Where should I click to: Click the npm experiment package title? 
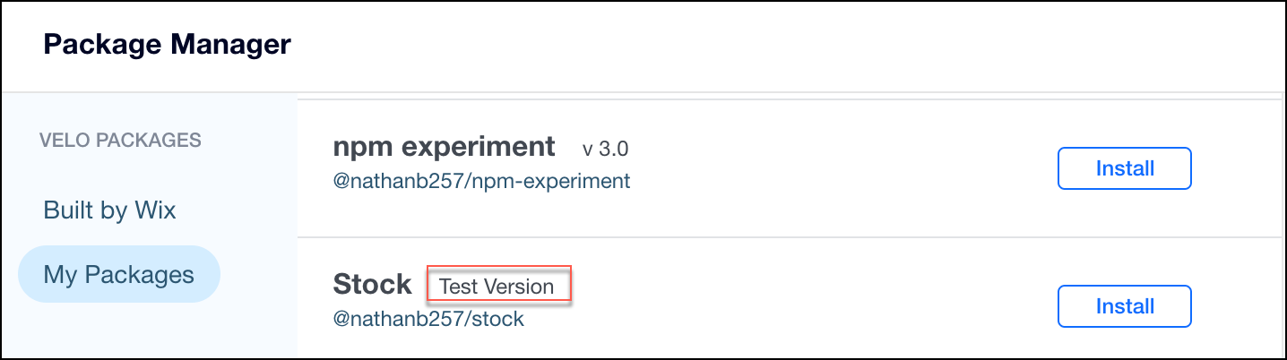[x=444, y=147]
